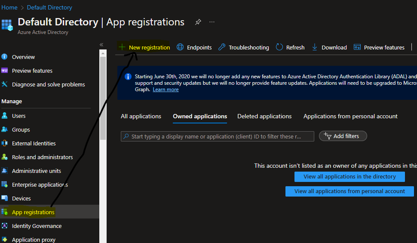Image resolution: width=417 pixels, height=243 pixels.
Task: Select Enterprise applications in the sidebar
Action: click(x=40, y=185)
